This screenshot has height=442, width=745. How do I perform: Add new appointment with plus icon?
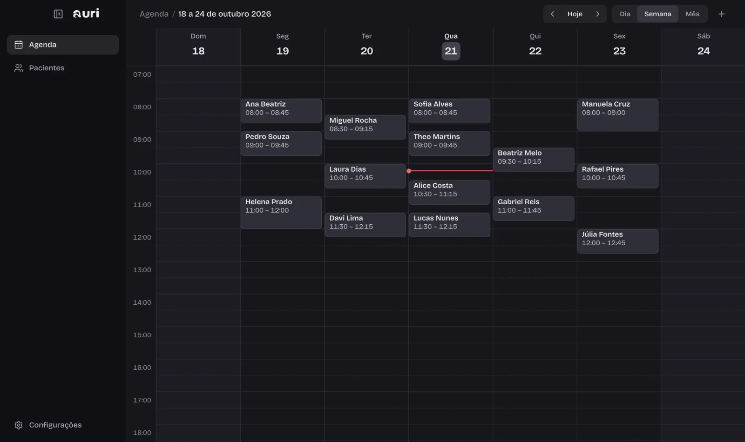722,14
